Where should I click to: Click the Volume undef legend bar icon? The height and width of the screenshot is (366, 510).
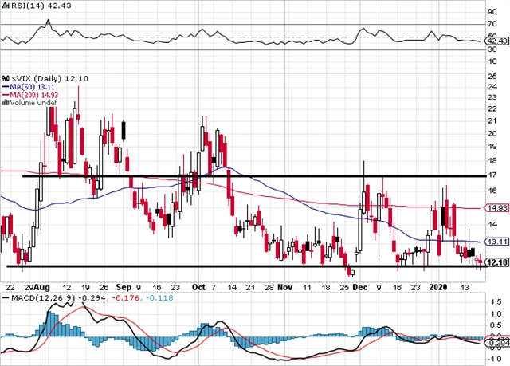coord(5,101)
